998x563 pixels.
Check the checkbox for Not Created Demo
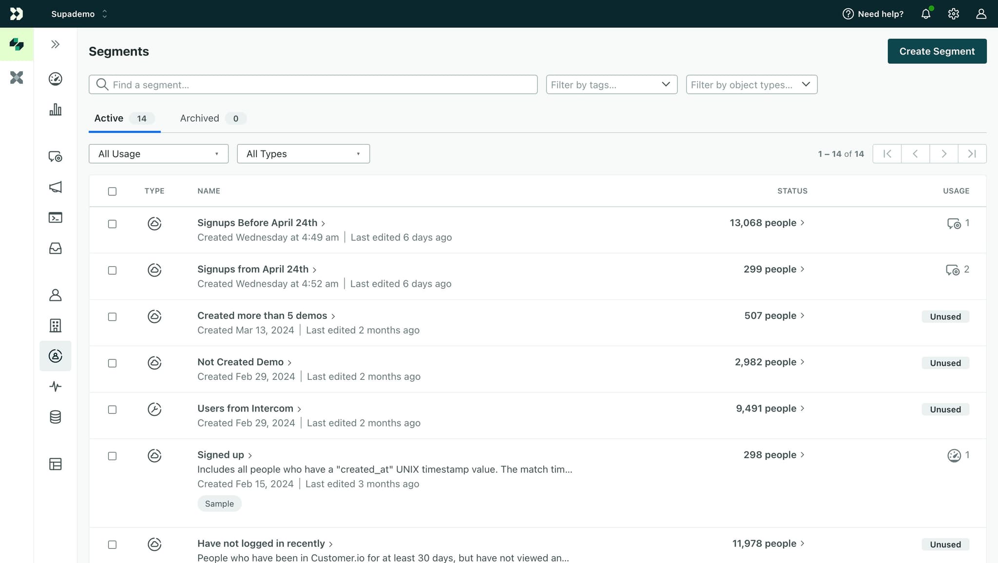[x=112, y=363]
